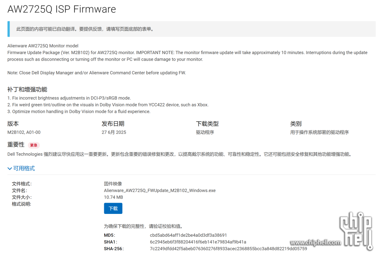The image size is (378, 256).
Task: Click the Alienware AW2725Q Monitor model line
Action: click(x=43, y=46)
